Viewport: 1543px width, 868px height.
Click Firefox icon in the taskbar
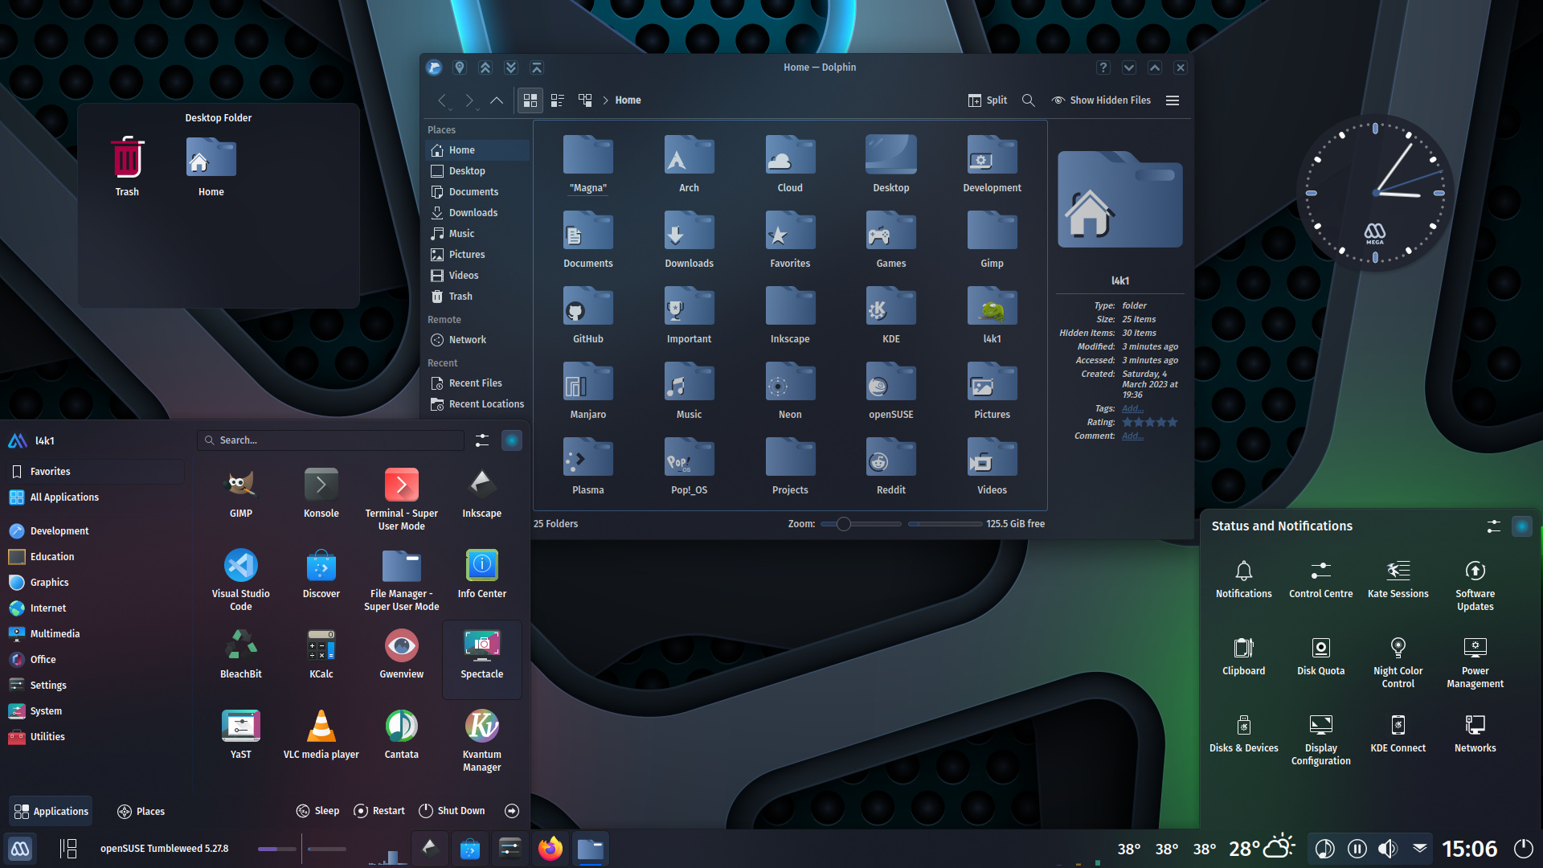[550, 849]
